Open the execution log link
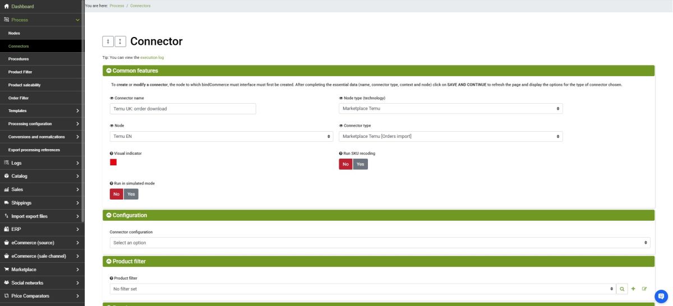Screen dimensions: 673x306 point(152,57)
